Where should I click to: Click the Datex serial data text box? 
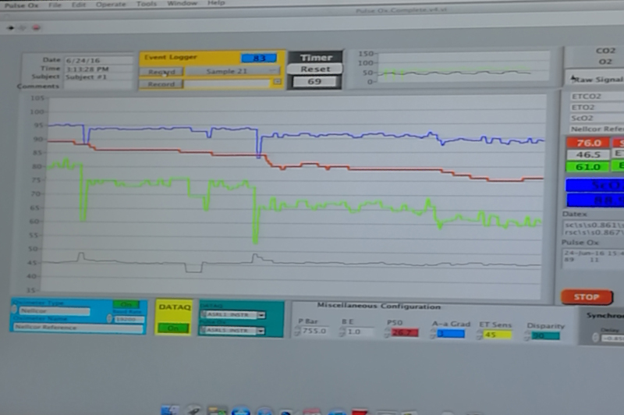click(594, 229)
